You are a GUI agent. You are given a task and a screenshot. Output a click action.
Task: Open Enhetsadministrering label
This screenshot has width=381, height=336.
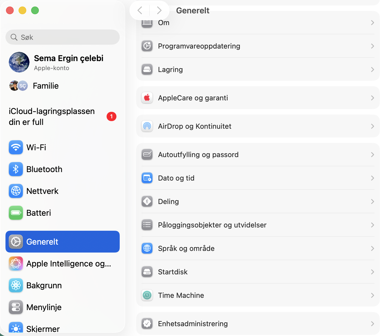coord(193,324)
